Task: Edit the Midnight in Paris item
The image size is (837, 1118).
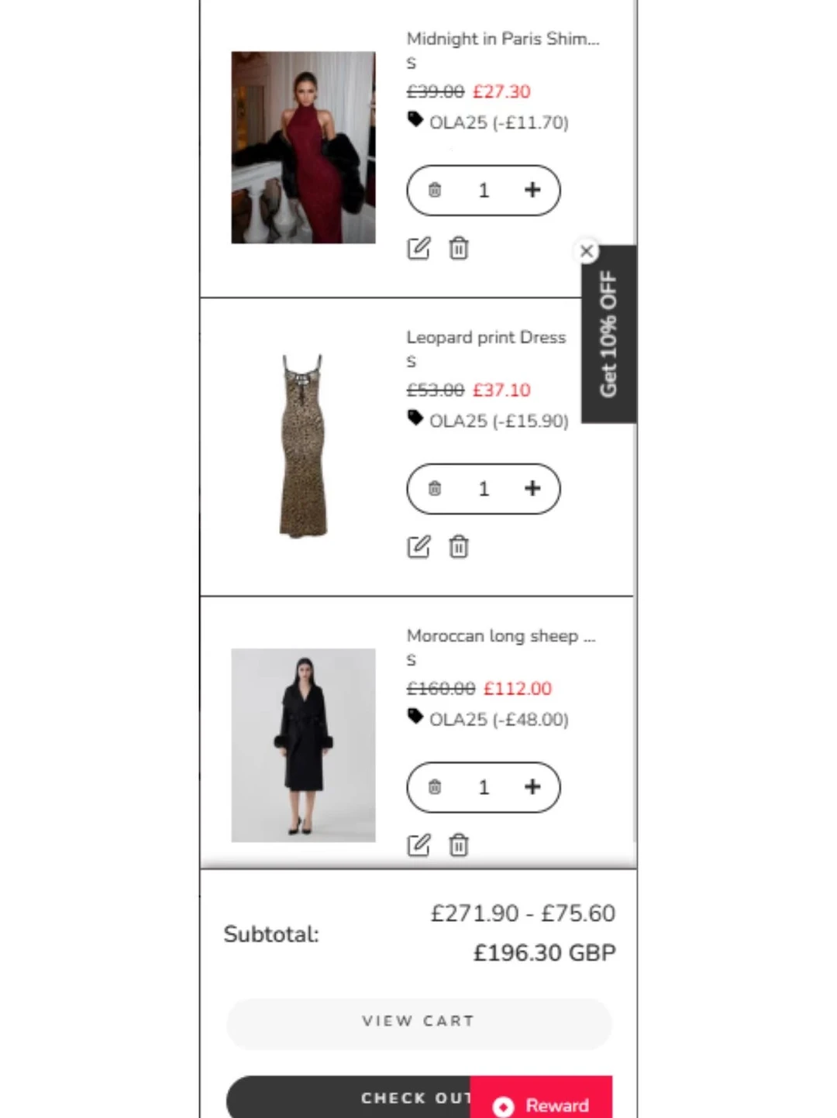Action: click(418, 249)
